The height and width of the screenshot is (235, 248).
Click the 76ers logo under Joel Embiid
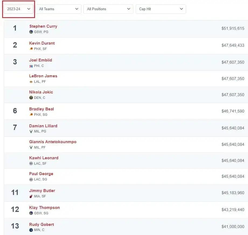(x=31, y=66)
